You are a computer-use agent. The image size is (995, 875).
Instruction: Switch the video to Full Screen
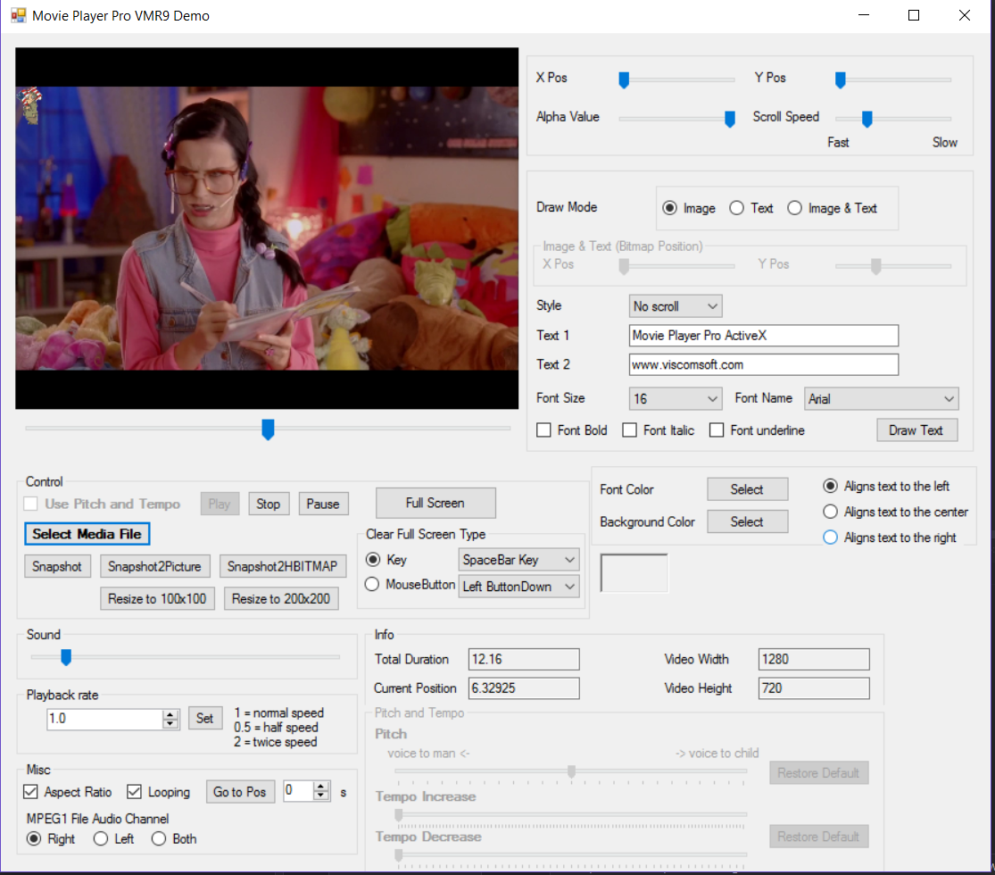435,503
